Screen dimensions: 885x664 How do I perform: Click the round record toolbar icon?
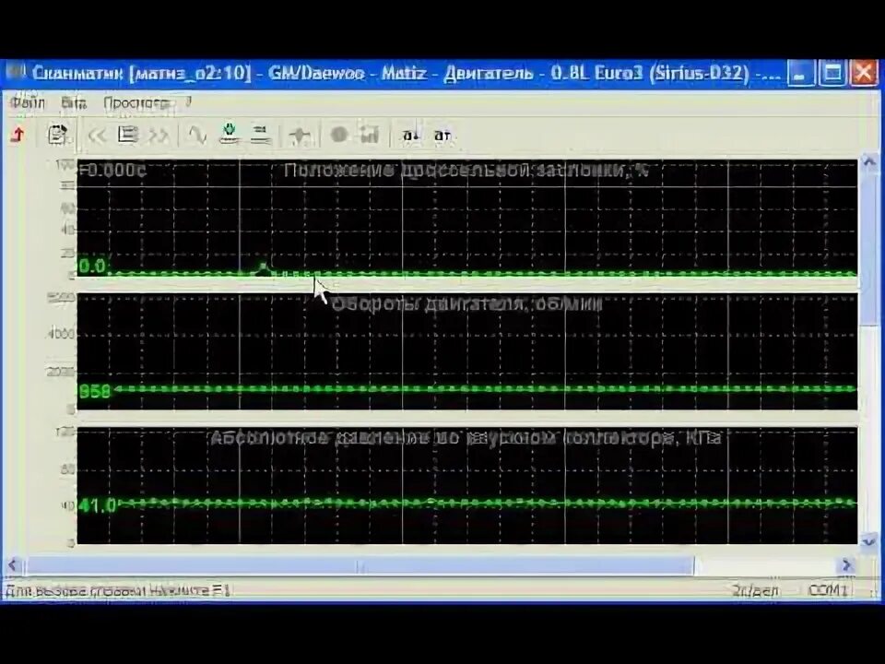(339, 135)
